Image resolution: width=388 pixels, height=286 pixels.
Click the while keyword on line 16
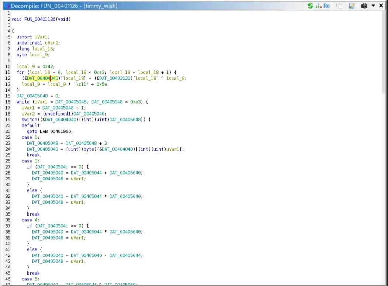pos(23,102)
